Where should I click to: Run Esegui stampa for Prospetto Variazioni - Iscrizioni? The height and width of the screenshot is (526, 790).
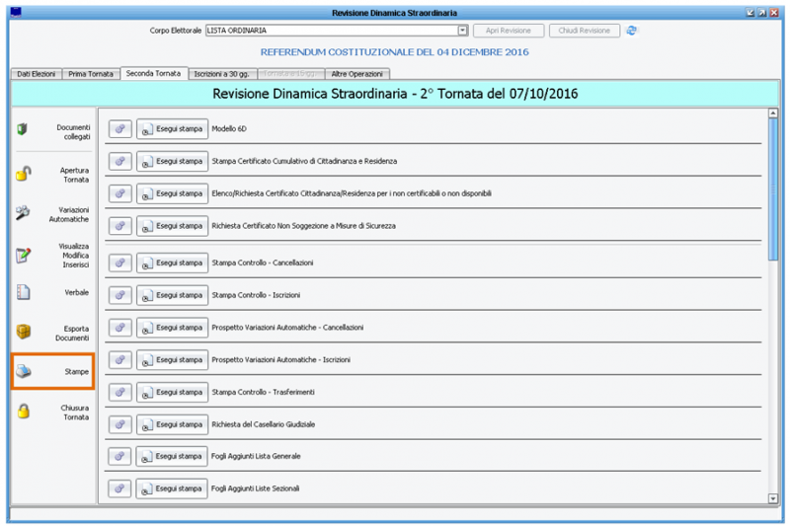click(x=172, y=360)
